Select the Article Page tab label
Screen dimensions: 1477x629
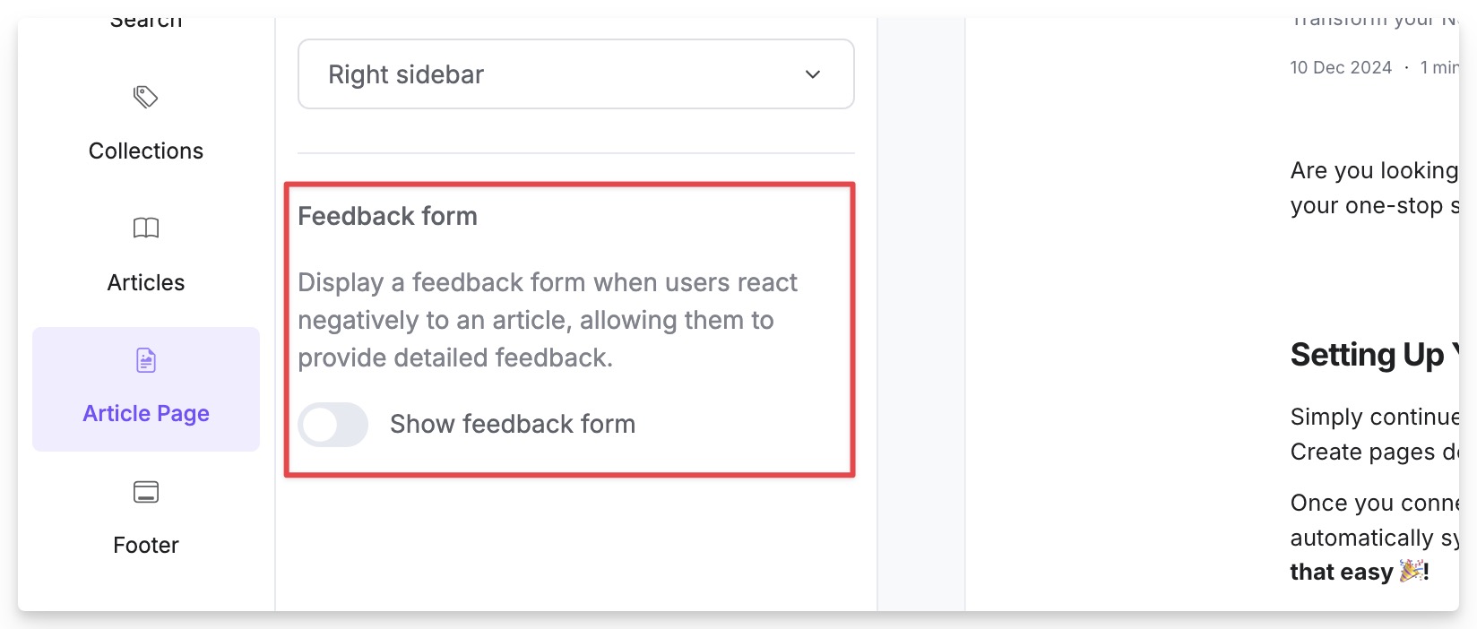(x=146, y=413)
